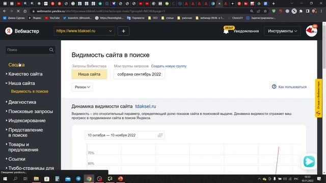Select the Ниша сайта query group tab
This screenshot has height=183, width=326.
[89, 74]
